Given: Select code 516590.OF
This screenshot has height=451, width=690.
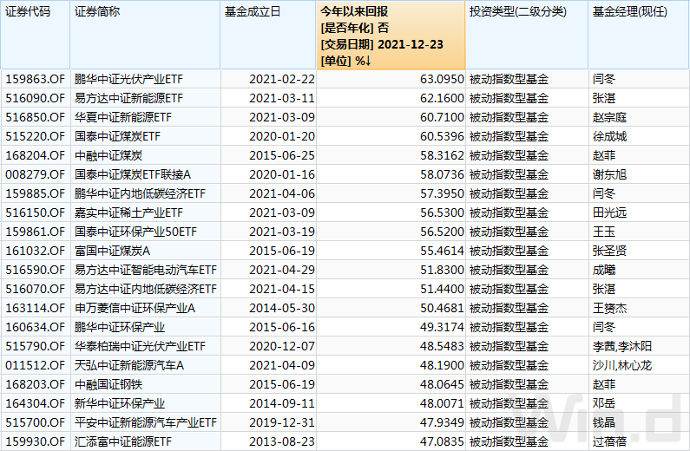Looking at the screenshot, I should click(36, 270).
